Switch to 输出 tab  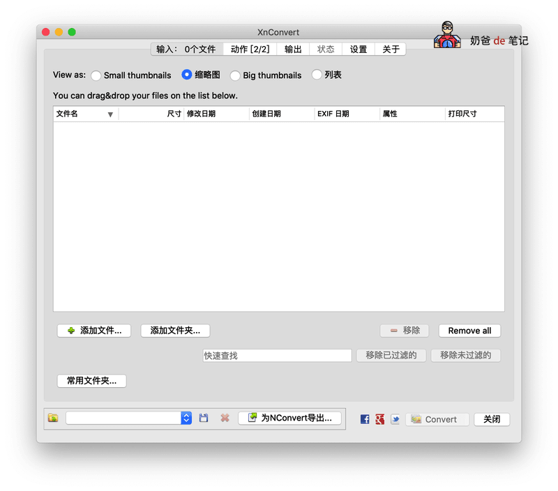(x=293, y=49)
